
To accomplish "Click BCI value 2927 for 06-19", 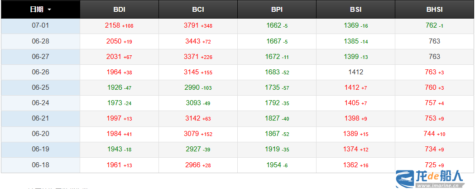I will pyautogui.click(x=193, y=150).
